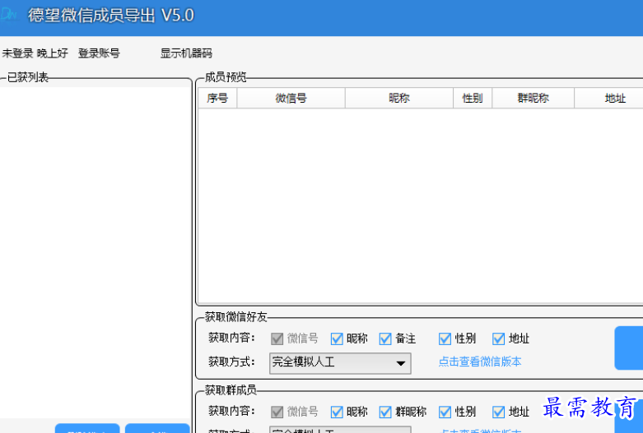Uncheck the 备注 checkbox
The width and height of the screenshot is (643, 433).
click(x=385, y=339)
